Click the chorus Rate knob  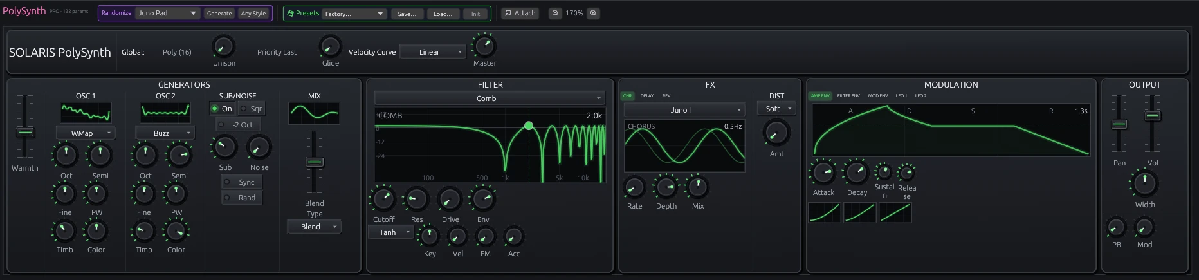634,187
